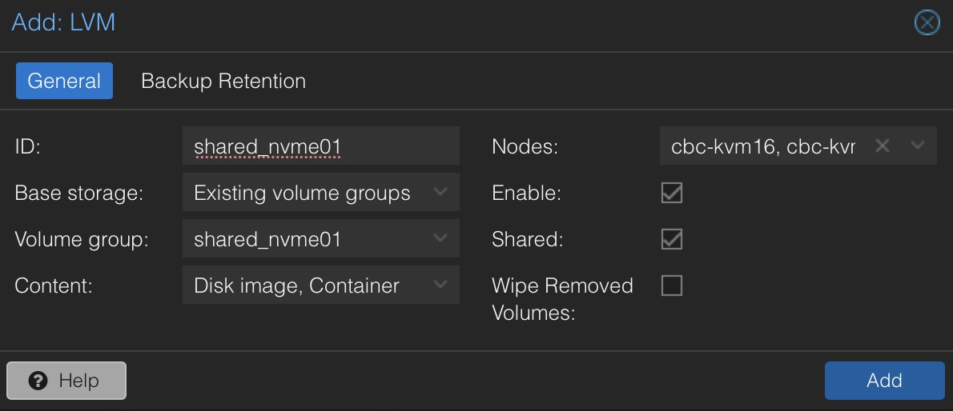Focus the ID text field
The image size is (953, 411).
coord(320,146)
